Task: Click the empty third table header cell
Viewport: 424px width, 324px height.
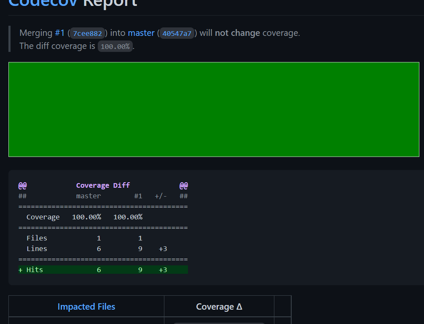Action: [x=282, y=307]
